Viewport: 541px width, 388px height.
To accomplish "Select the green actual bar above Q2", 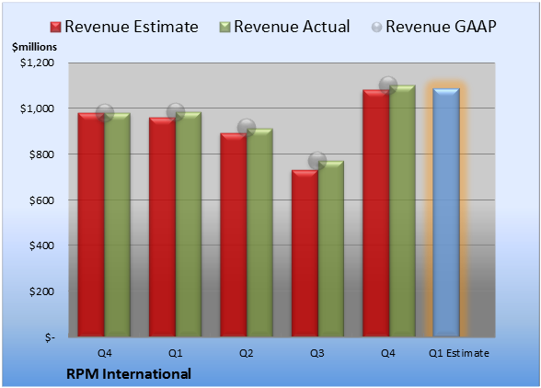I will pos(259,233).
